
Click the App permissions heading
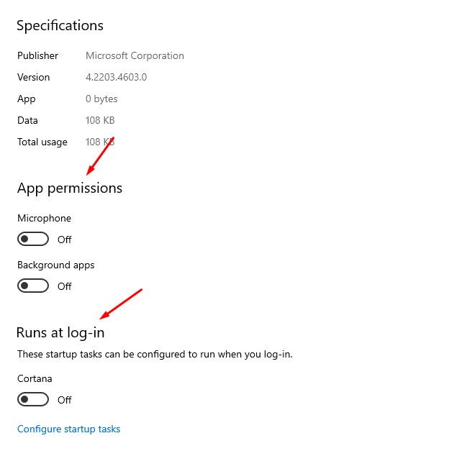click(70, 188)
